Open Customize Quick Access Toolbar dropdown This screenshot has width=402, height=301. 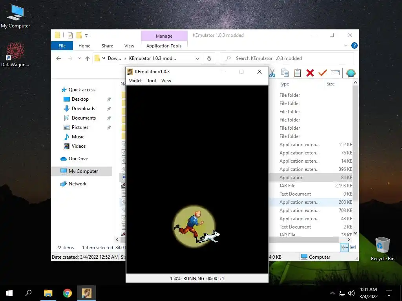[86, 36]
